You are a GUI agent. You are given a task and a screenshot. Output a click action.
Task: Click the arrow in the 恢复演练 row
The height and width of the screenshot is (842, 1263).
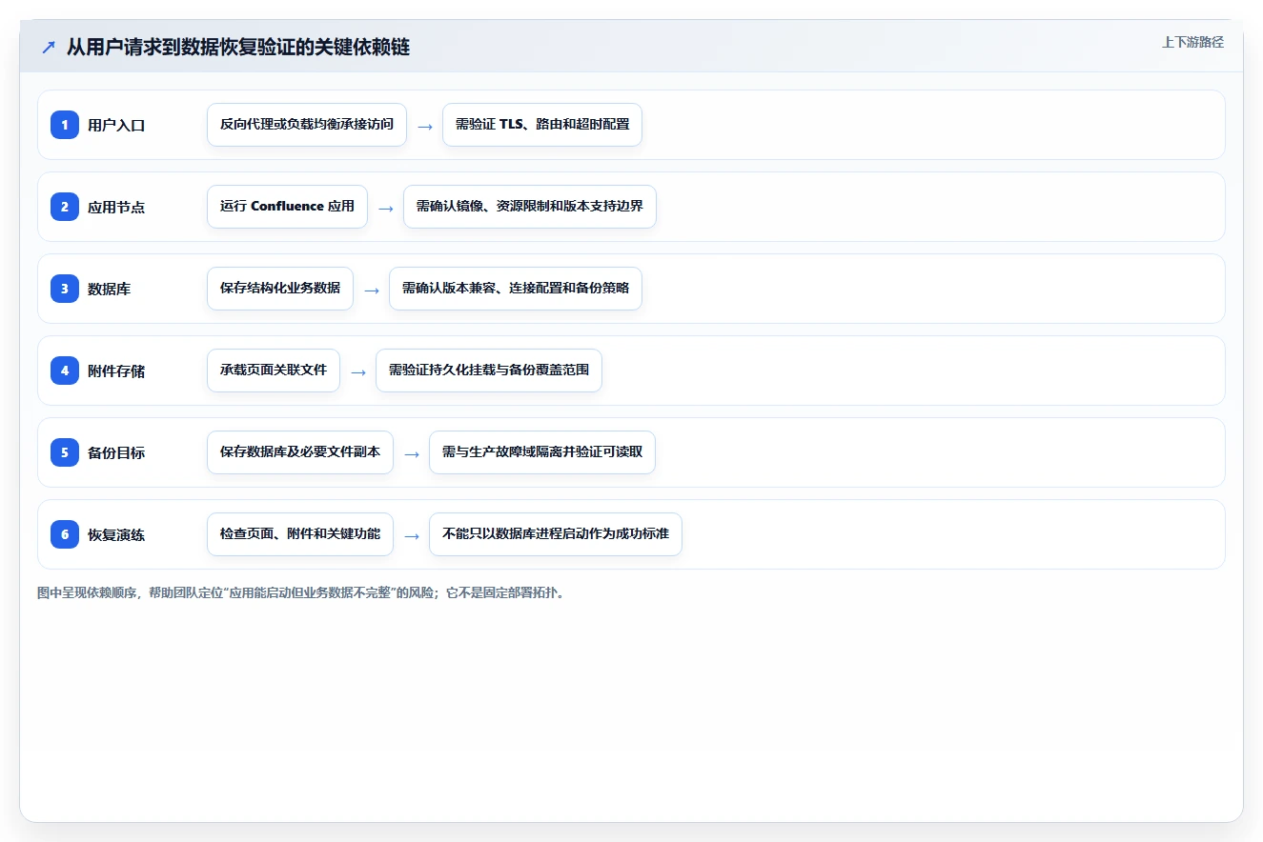click(x=412, y=535)
